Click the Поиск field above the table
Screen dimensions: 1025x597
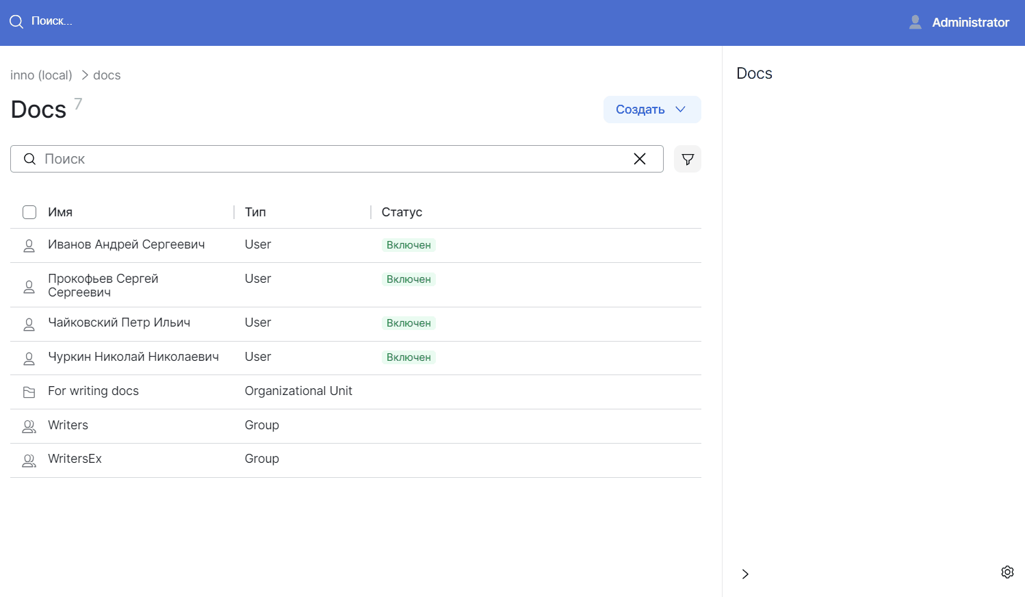click(328, 159)
